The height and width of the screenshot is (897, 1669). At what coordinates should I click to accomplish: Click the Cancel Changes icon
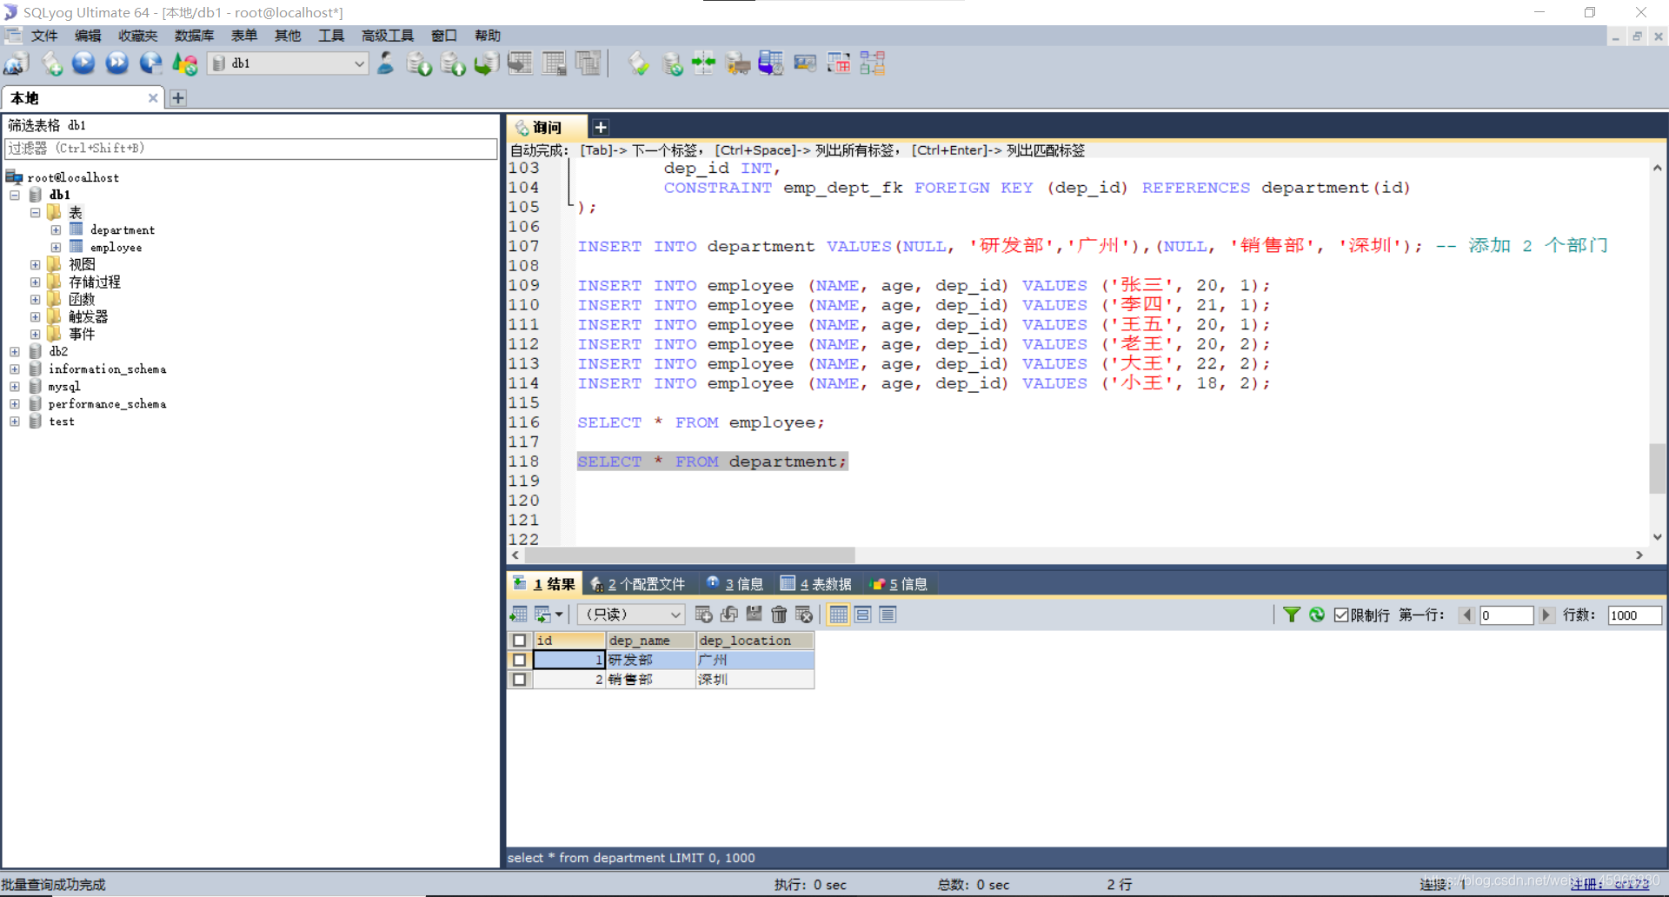(x=804, y=615)
